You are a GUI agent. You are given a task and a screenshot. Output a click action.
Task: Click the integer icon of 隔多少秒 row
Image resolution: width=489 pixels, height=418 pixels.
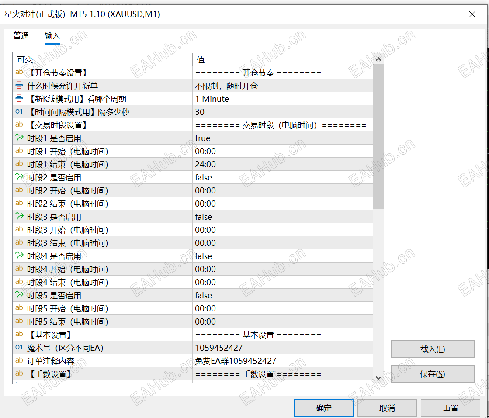click(x=19, y=111)
